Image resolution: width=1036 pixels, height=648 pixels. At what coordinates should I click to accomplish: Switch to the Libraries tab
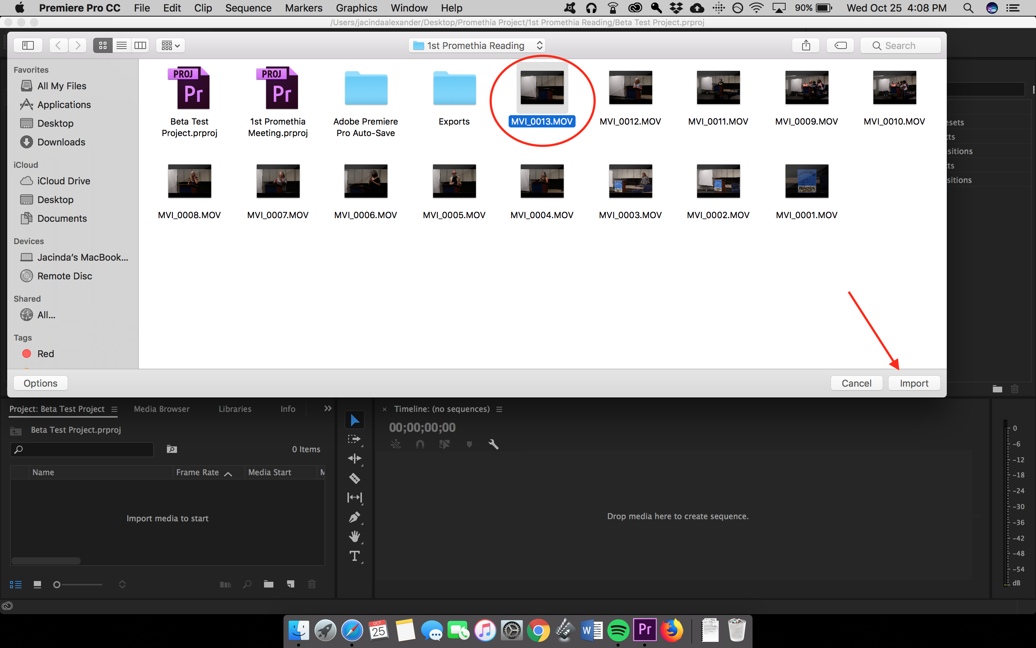tap(235, 409)
